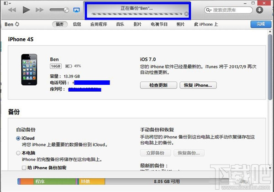
Task: Enable the 给 iPhone 备份加密 checkbox
Action: pyautogui.click(x=24, y=168)
